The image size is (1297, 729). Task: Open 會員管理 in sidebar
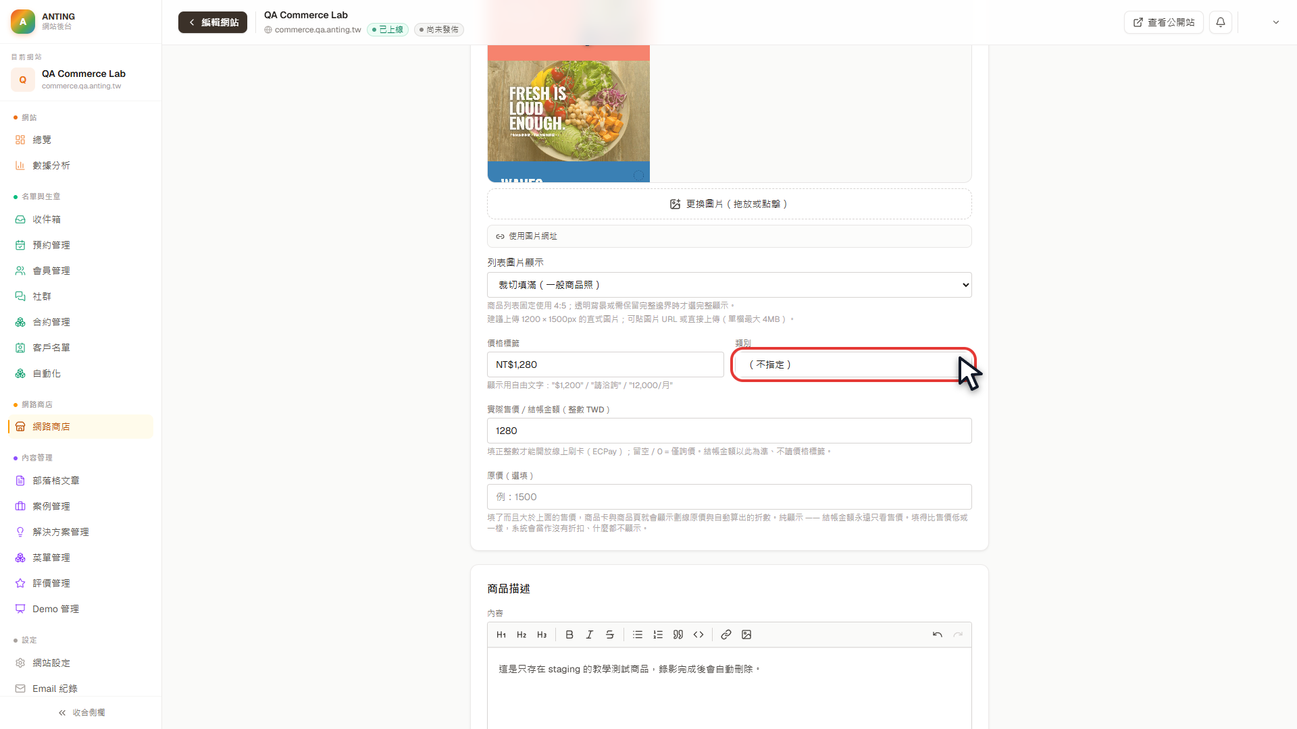80,271
